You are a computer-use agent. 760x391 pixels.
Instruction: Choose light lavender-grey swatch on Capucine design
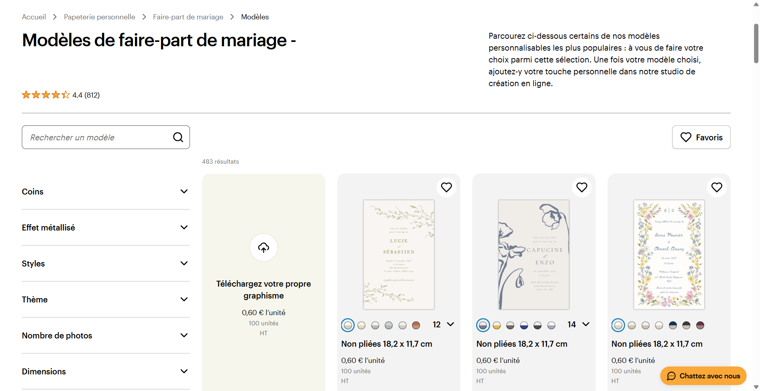coord(551,325)
